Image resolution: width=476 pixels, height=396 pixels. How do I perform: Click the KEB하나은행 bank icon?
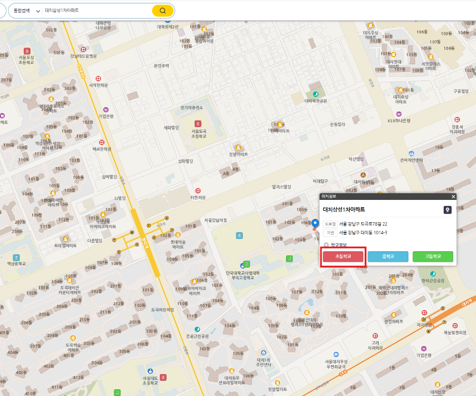tap(399, 114)
